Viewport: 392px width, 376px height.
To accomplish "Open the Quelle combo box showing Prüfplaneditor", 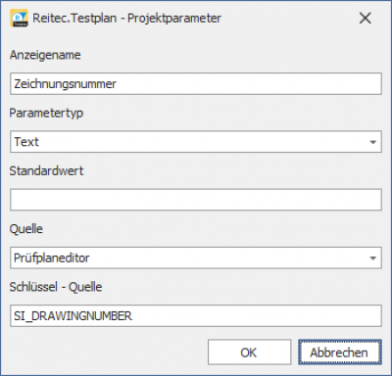I will point(196,258).
